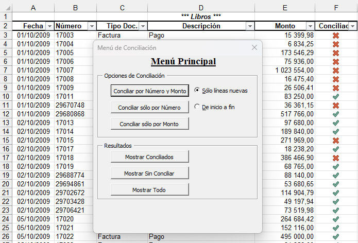
Task: Click the Mostrar Sin Conciliar button
Action: click(150, 173)
